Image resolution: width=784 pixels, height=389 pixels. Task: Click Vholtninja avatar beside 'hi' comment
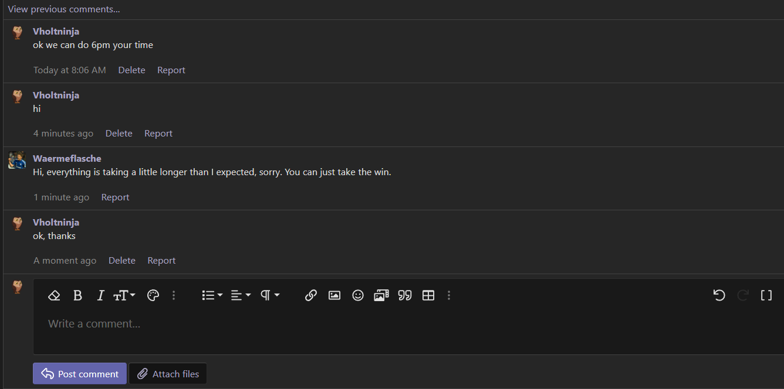tap(18, 97)
